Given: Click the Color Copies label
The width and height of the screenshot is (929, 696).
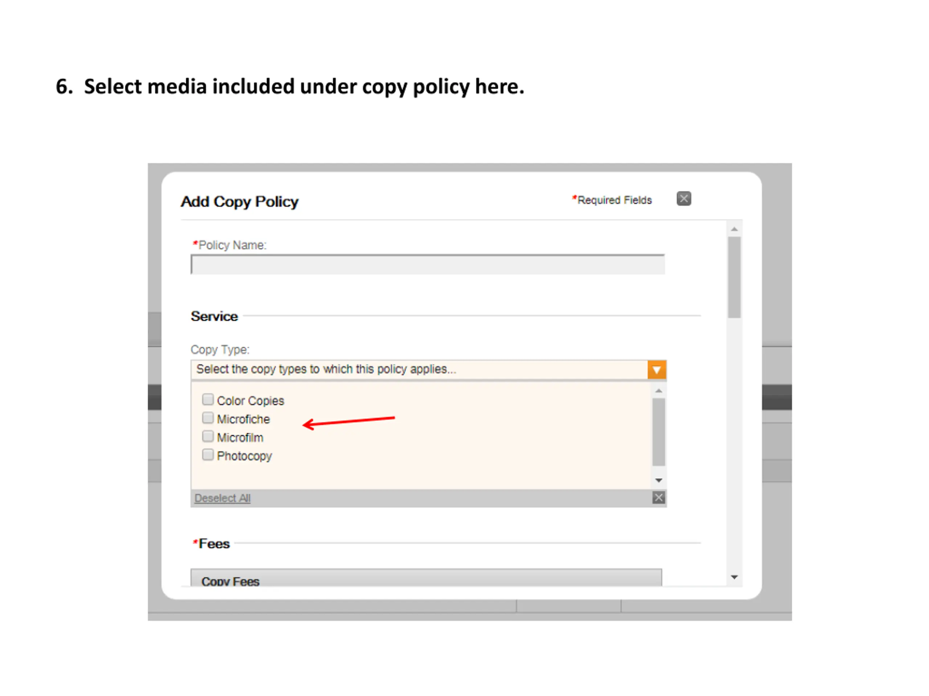Looking at the screenshot, I should tap(250, 401).
